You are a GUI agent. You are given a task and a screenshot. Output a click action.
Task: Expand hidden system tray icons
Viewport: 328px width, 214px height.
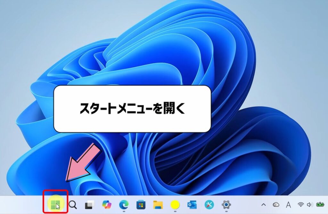264,205
